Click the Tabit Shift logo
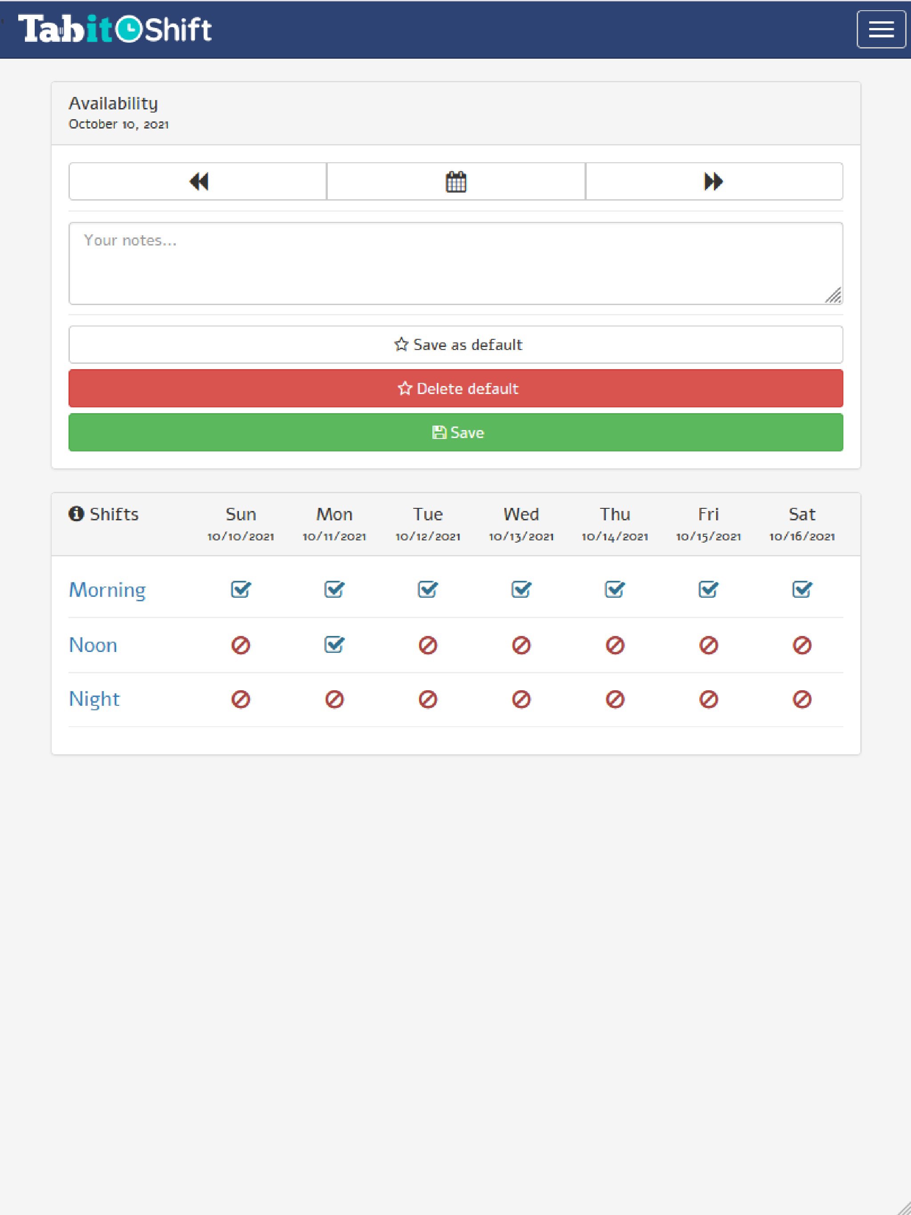Image resolution: width=911 pixels, height=1215 pixels. (115, 28)
